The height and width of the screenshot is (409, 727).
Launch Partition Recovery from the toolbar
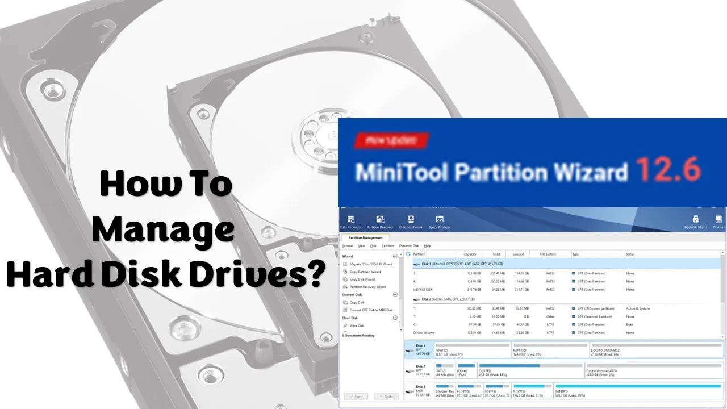(x=379, y=222)
